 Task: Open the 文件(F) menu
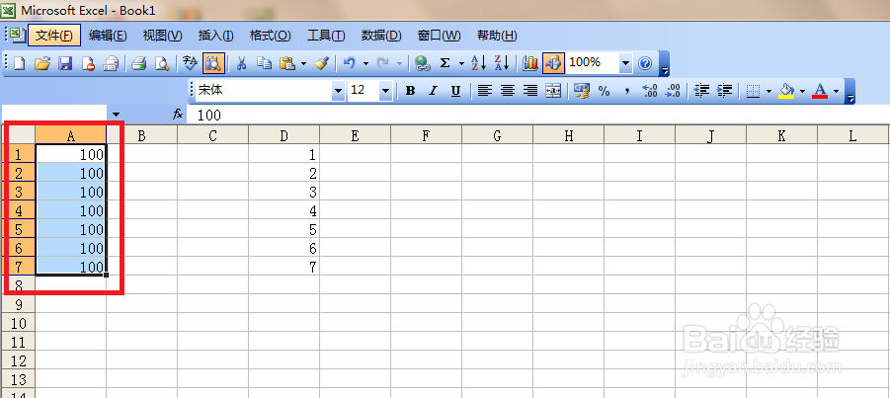(x=54, y=36)
